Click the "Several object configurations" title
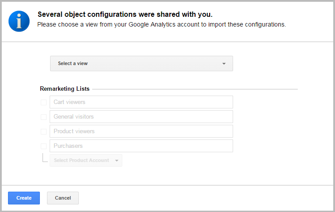This screenshot has height=212, width=335. [x=125, y=15]
